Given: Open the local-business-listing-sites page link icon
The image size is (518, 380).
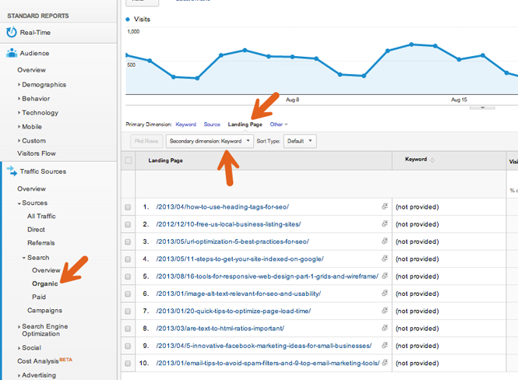Looking at the screenshot, I should pos(385,223).
